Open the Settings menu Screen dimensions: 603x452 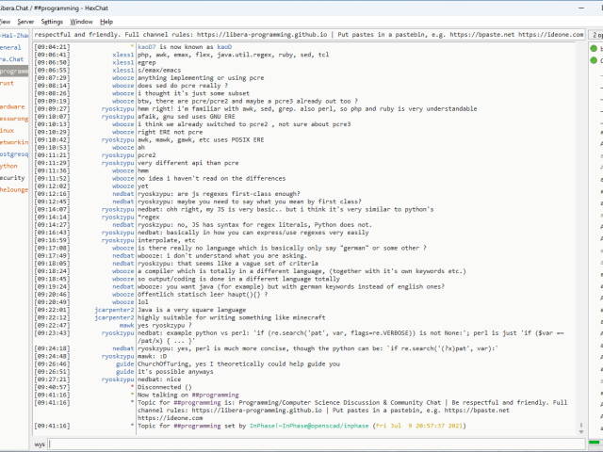53,21
